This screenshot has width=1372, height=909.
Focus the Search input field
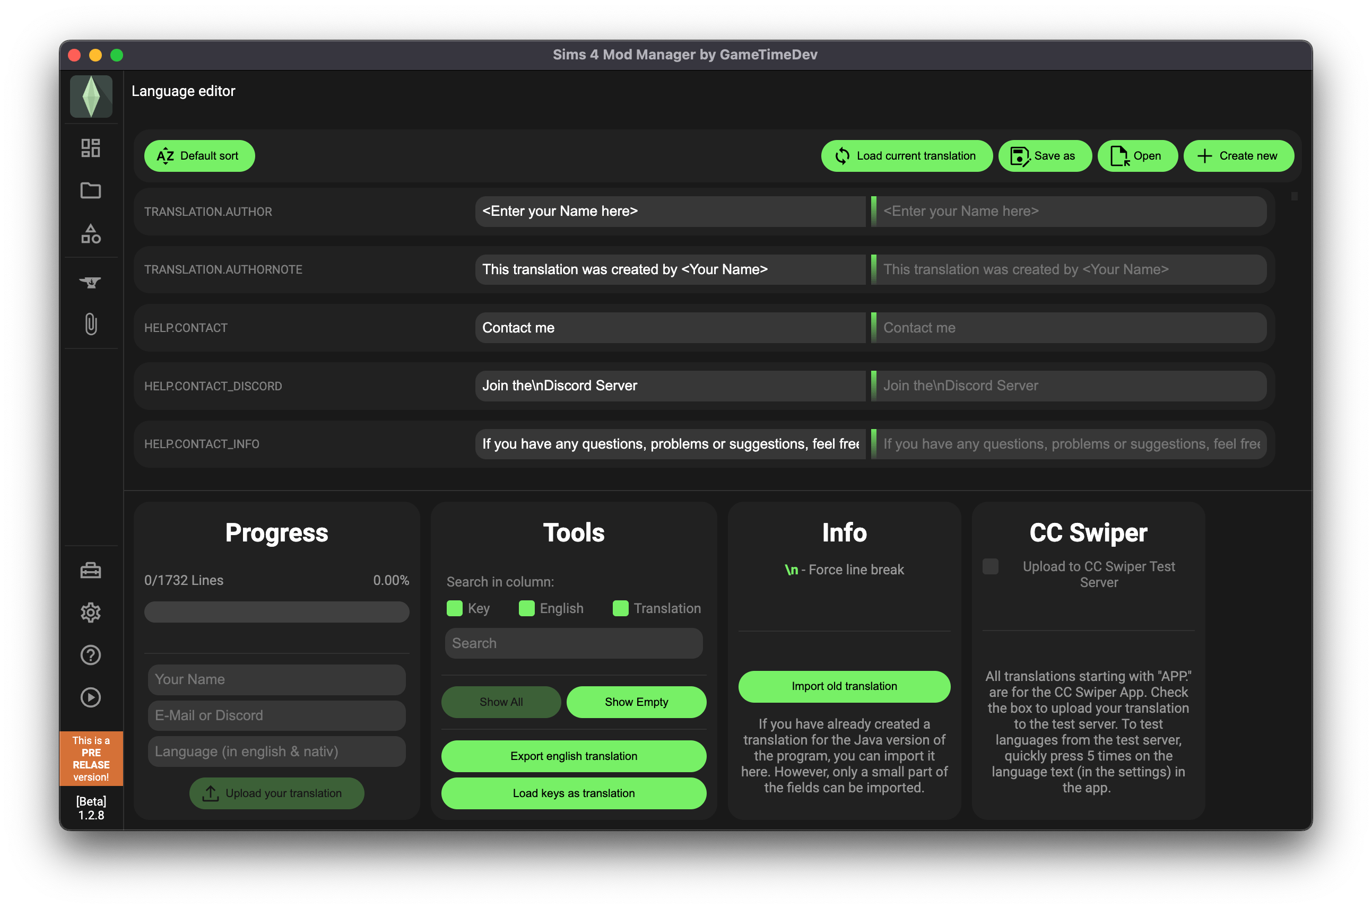coord(574,643)
